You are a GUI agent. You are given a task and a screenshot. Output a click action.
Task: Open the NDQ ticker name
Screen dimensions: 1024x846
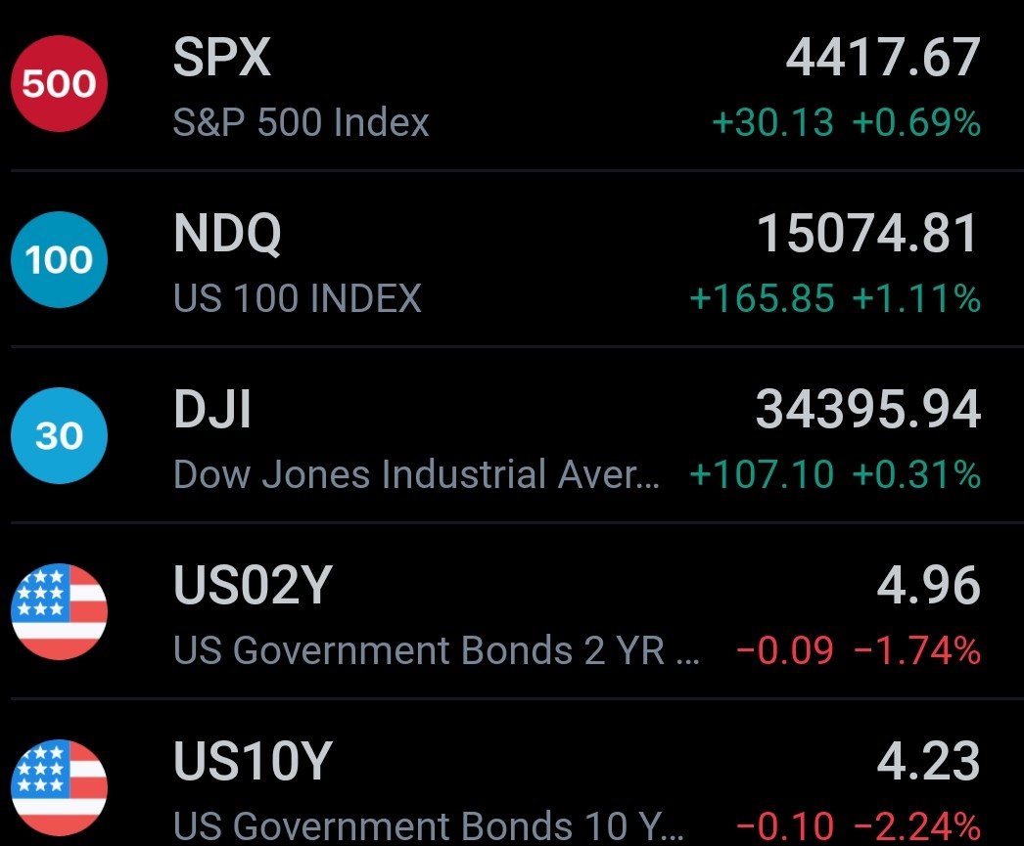tap(227, 235)
